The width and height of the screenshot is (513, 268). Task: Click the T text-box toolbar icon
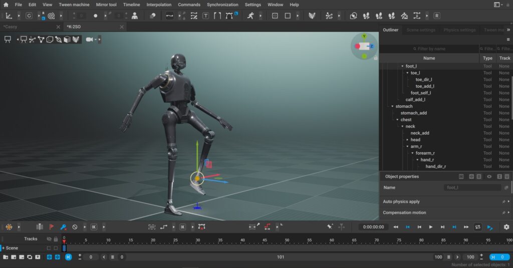(x=205, y=16)
